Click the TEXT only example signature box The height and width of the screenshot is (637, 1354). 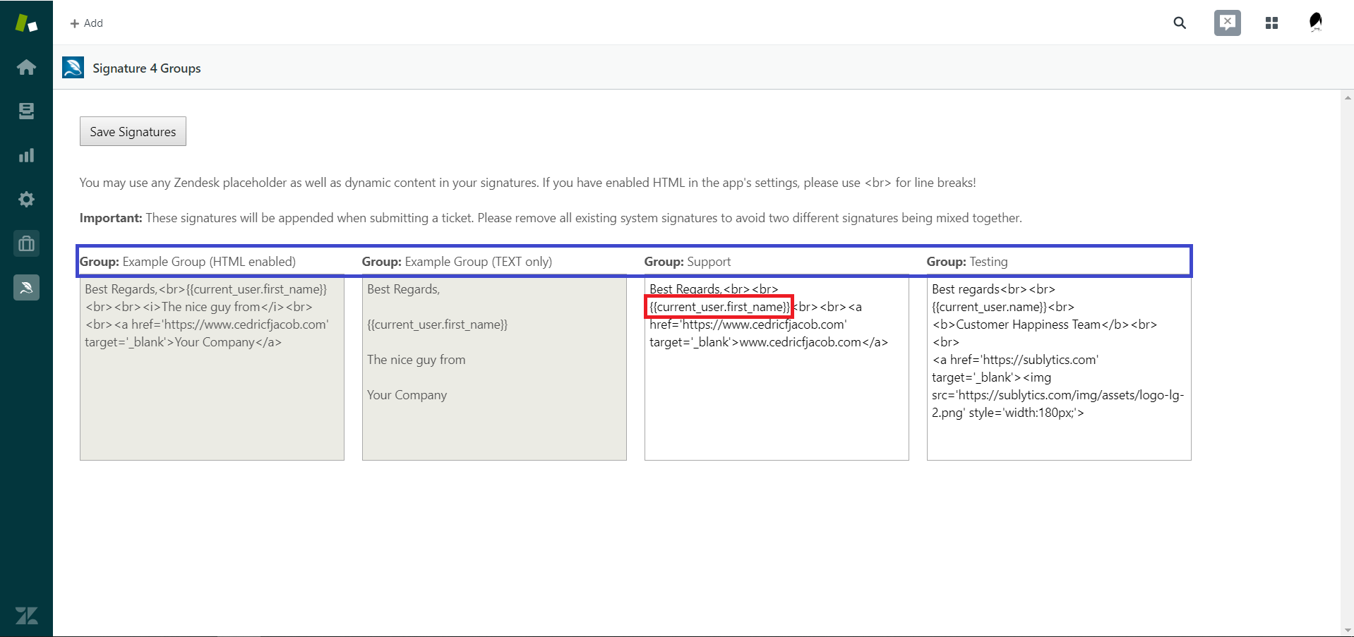coord(494,430)
